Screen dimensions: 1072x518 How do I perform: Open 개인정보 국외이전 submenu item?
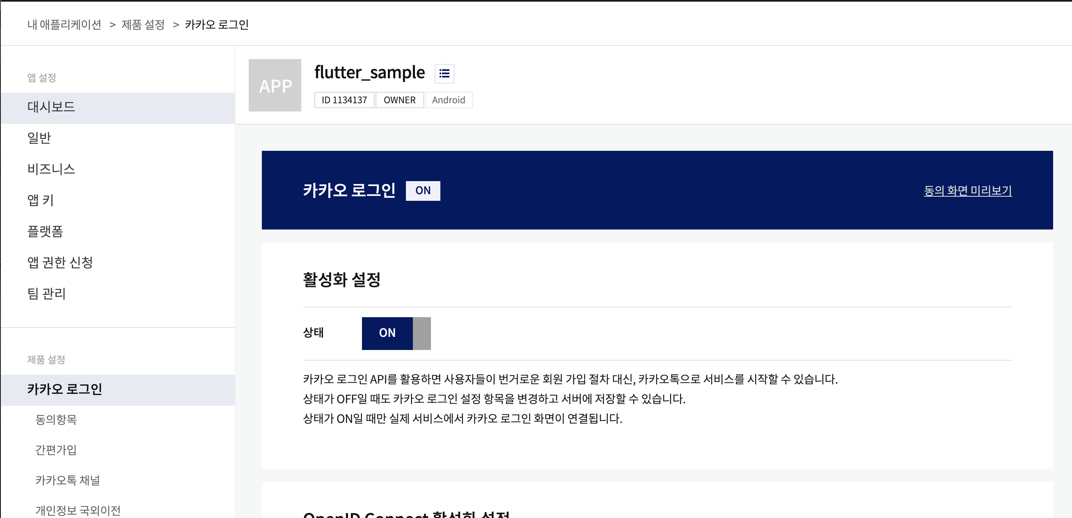click(x=78, y=510)
